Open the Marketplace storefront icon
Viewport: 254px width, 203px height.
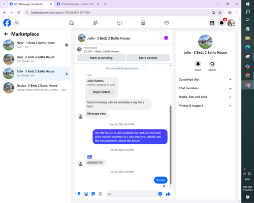(143, 23)
